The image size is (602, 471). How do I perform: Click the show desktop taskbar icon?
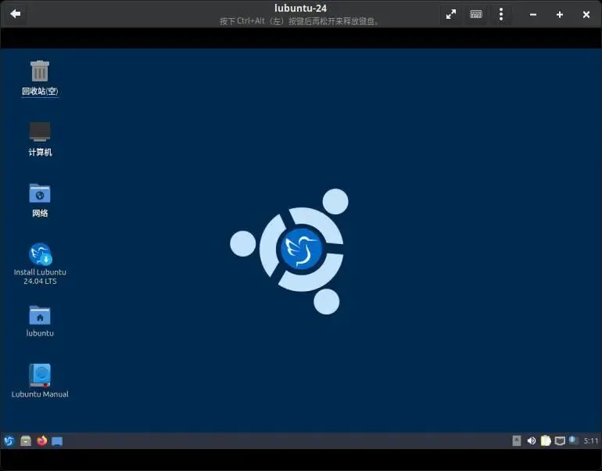[57, 441]
